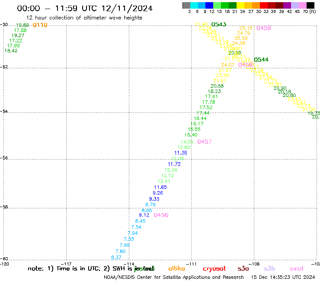Image resolution: width=320 pixels, height=281 pixels.
Task: Click the wave height value 8.76
Action: click(x=150, y=204)
